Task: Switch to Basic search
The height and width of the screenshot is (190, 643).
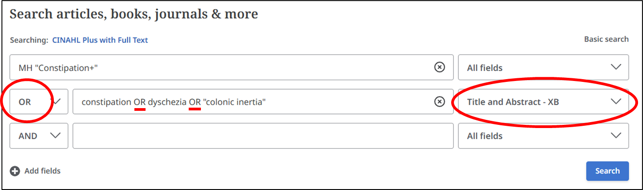Action: [606, 39]
